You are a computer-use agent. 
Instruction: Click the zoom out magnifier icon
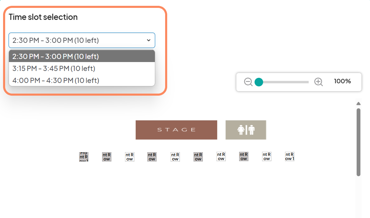pos(248,82)
